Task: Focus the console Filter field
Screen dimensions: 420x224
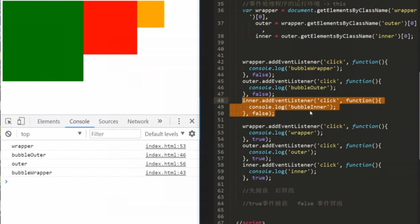Action: [x=115, y=134]
